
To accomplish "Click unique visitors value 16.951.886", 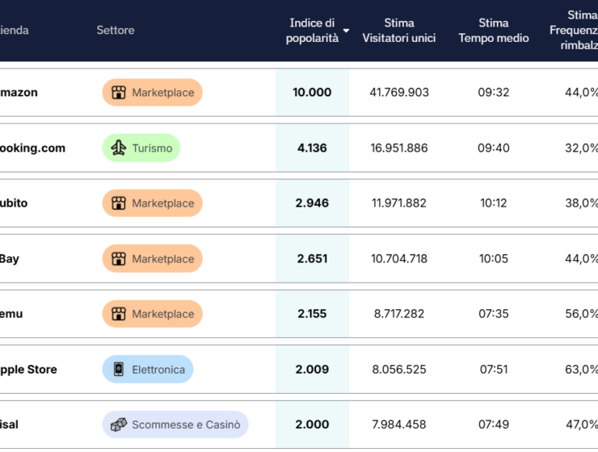I will click(399, 148).
